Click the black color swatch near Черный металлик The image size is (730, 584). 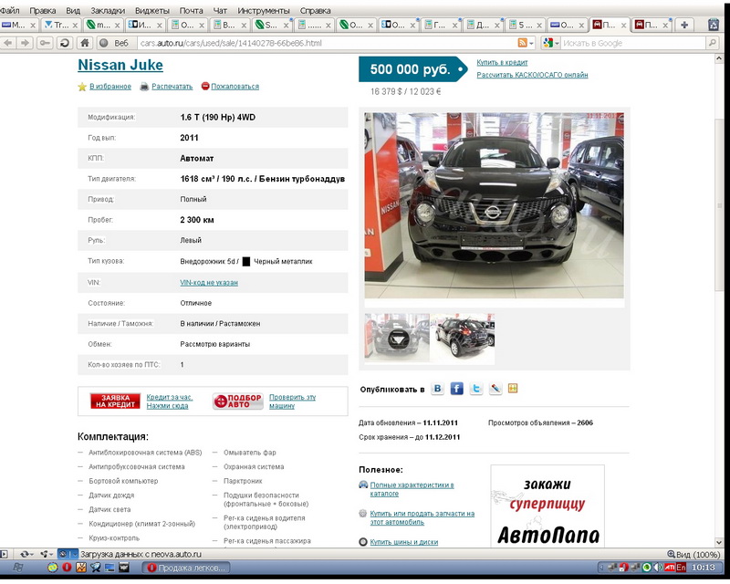pyautogui.click(x=246, y=262)
